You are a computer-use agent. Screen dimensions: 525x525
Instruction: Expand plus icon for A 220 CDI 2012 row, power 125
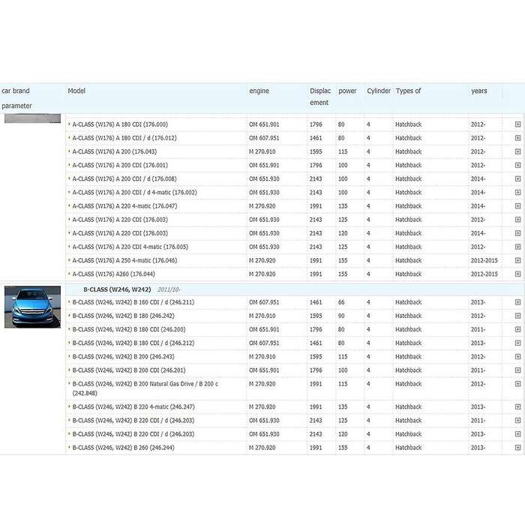[x=517, y=220]
